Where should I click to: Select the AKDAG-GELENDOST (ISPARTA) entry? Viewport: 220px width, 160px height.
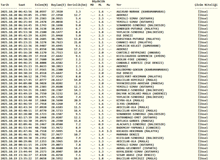pyautogui.click(x=137, y=147)
